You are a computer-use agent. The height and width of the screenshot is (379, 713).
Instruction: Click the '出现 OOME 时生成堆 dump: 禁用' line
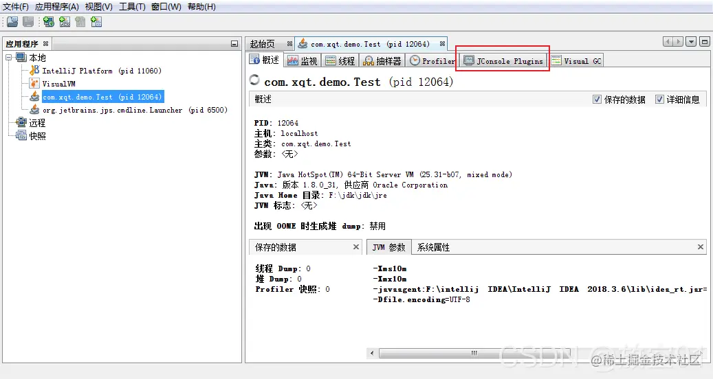coord(320,226)
